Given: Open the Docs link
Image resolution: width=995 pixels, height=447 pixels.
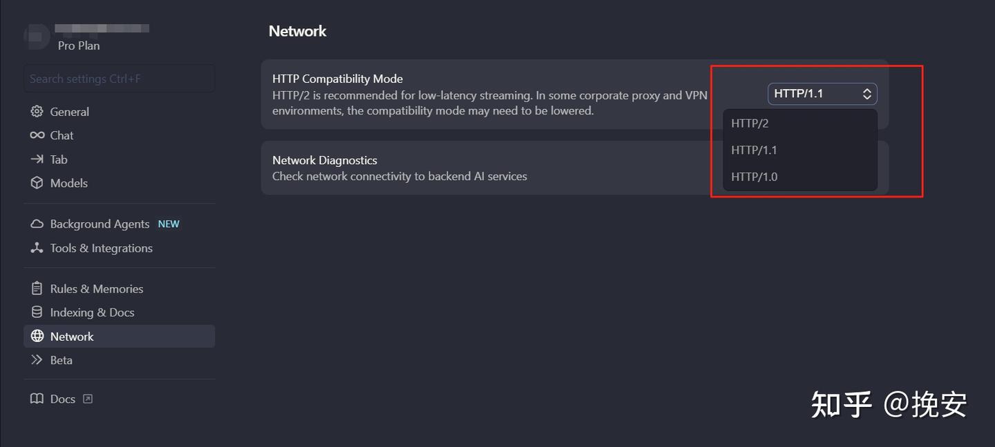Looking at the screenshot, I should click(x=62, y=399).
